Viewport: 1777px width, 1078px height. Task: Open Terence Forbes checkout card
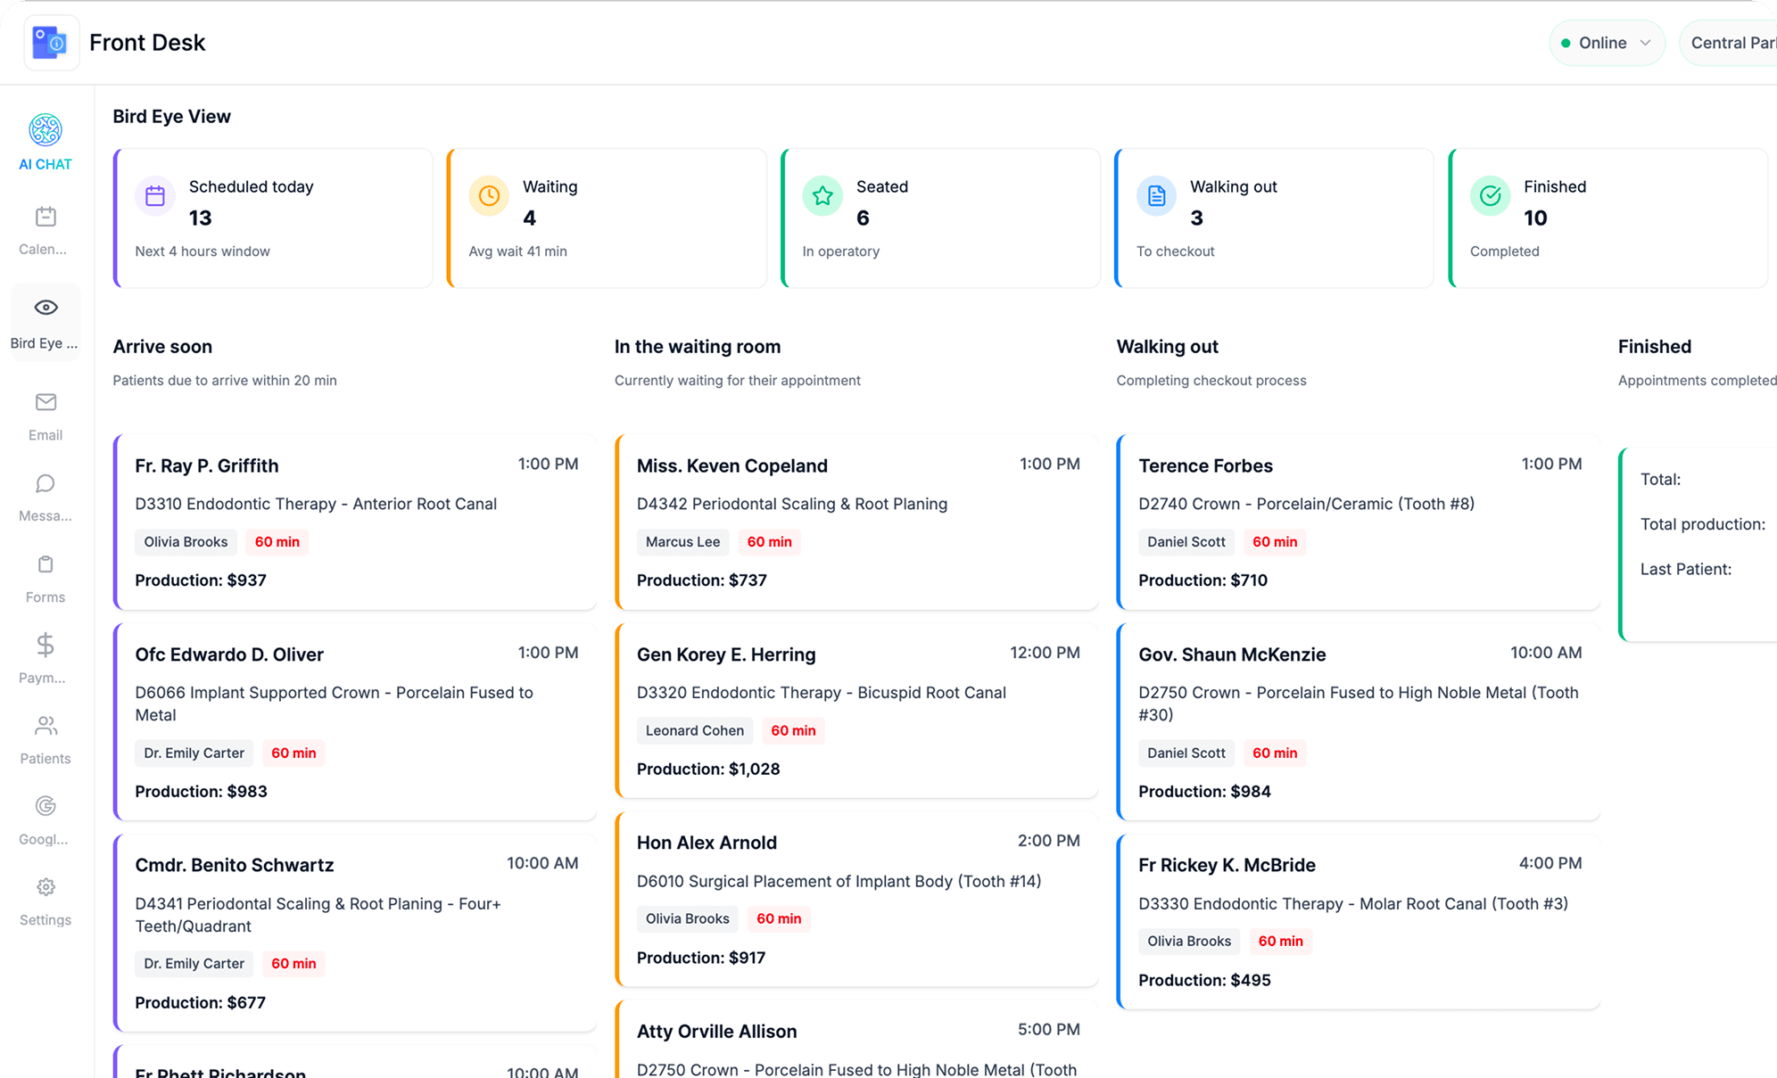(1358, 522)
